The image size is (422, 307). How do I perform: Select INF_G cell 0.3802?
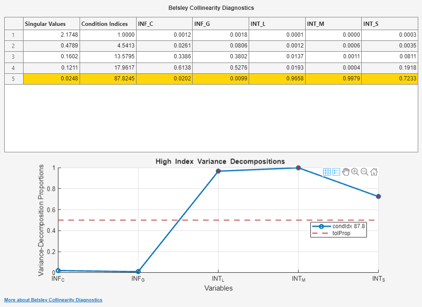221,57
